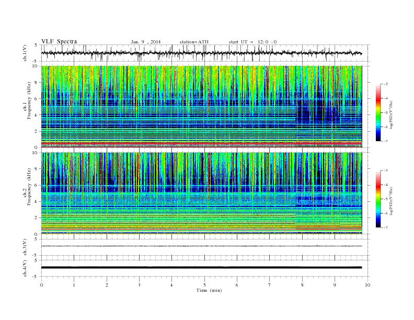
Task: Click the dark blue 8-minute patch in ch.1 spectrogram
Action: (x=318, y=111)
